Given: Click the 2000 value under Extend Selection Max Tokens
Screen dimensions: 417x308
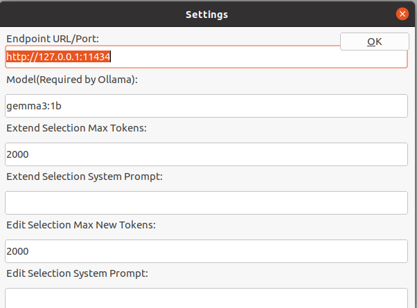Looking at the screenshot, I should pos(17,154).
